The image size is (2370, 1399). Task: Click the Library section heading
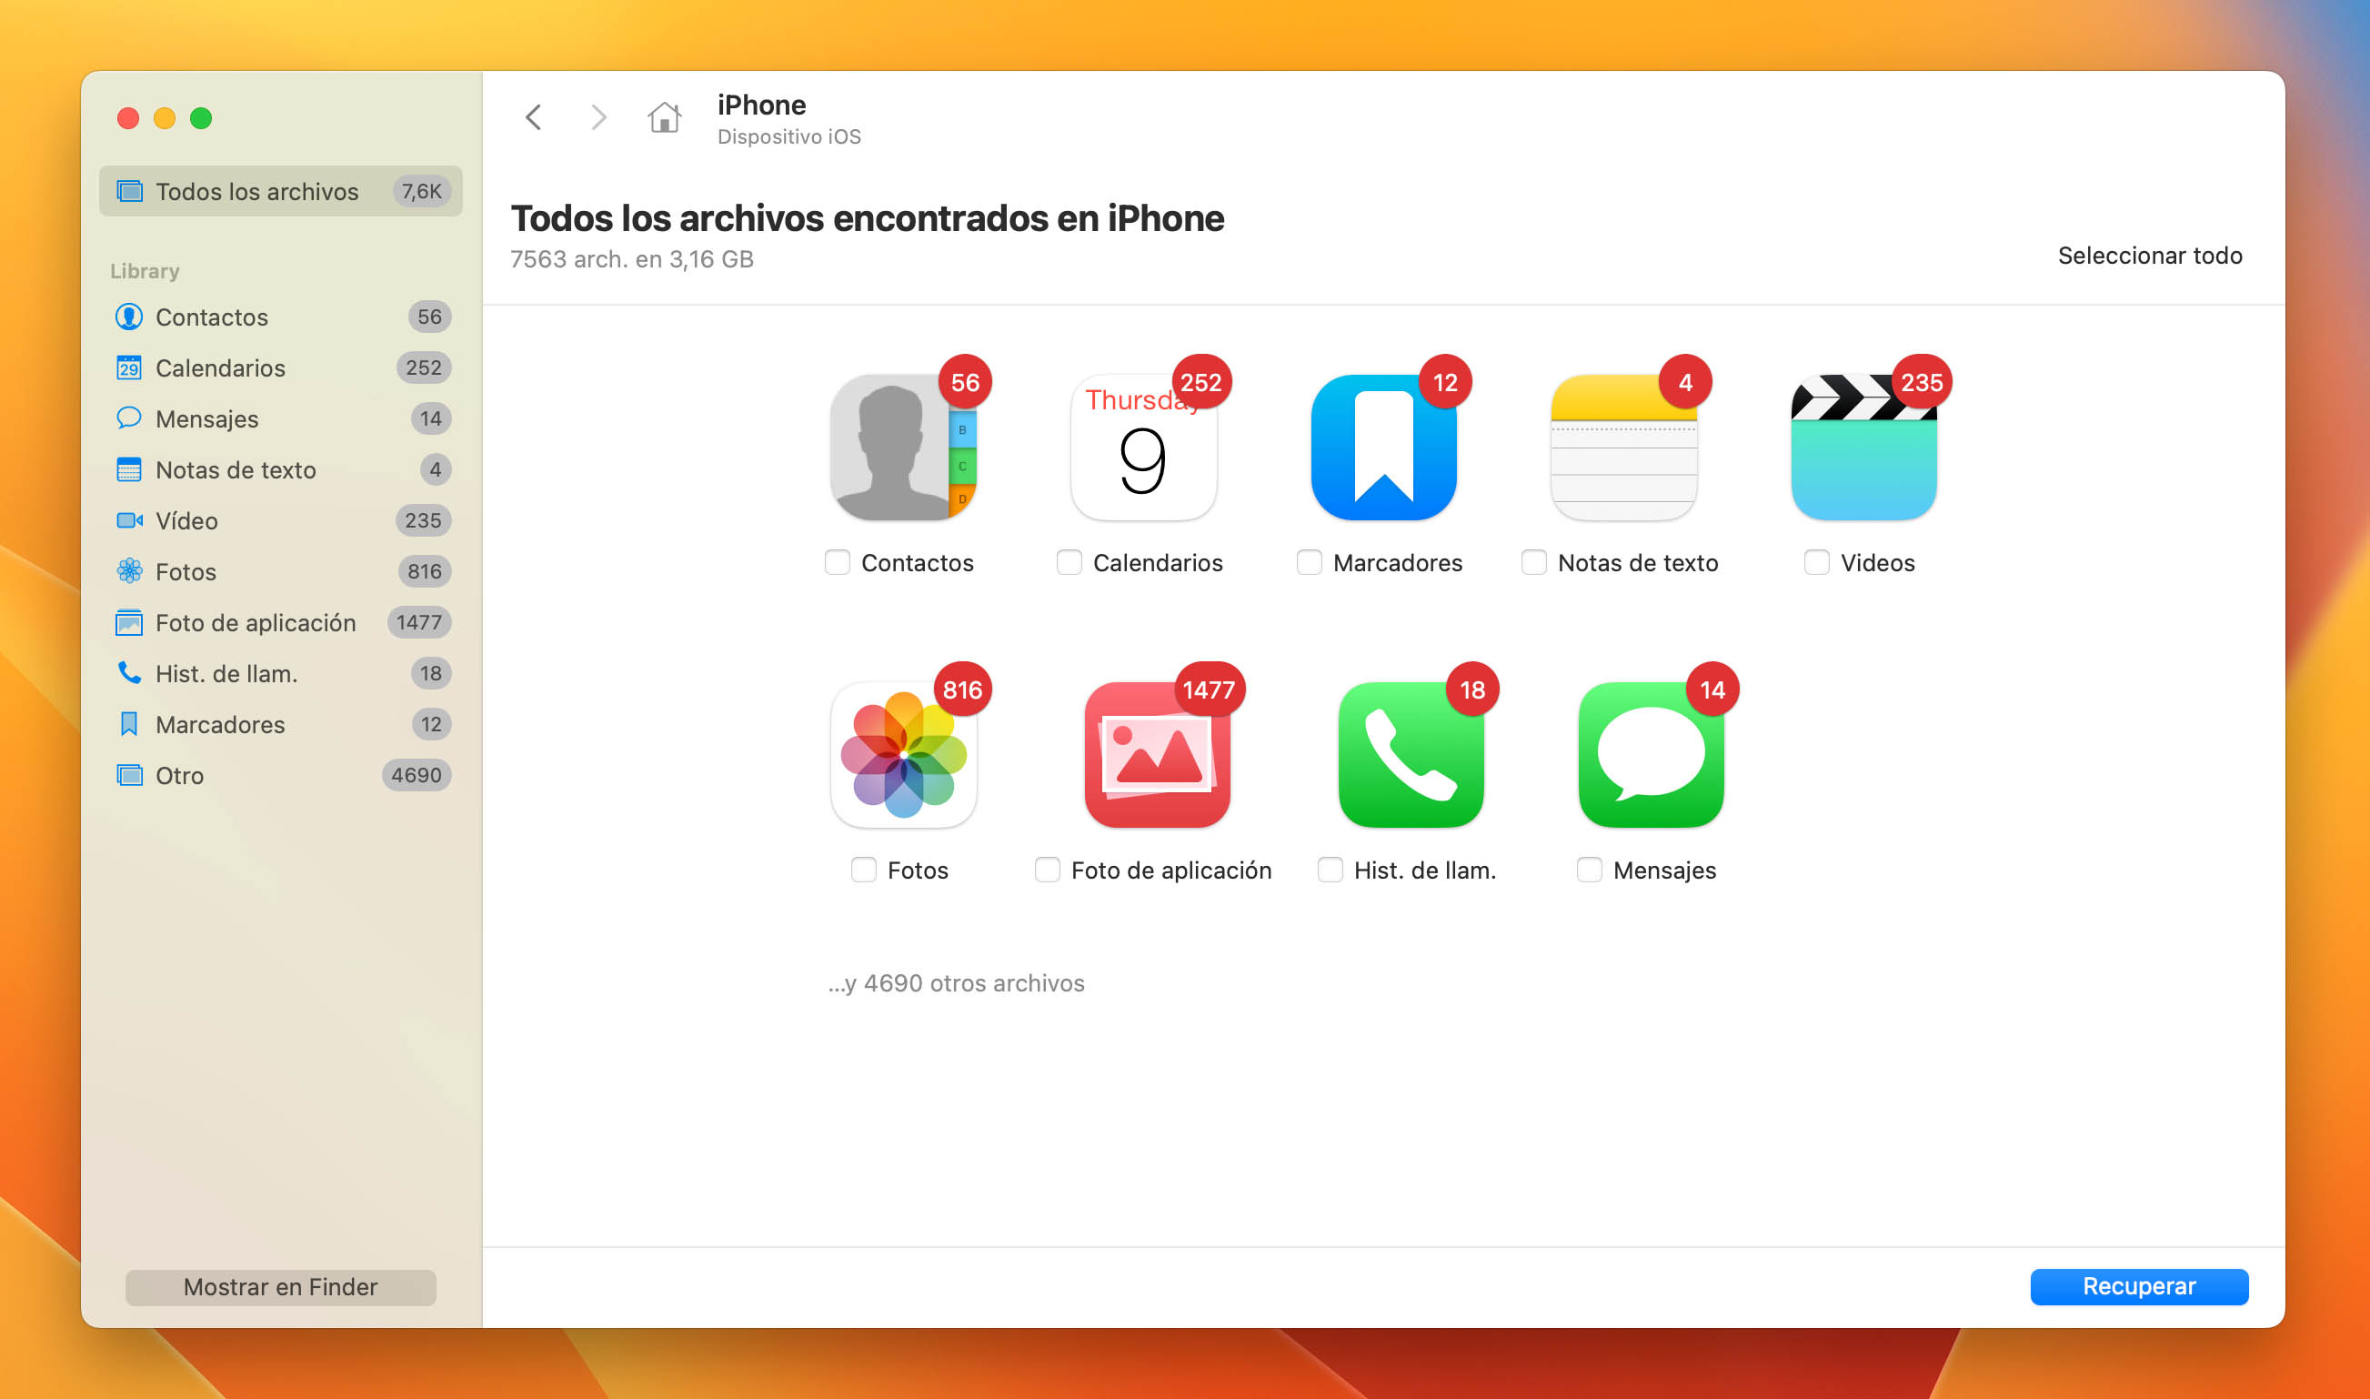tap(146, 271)
